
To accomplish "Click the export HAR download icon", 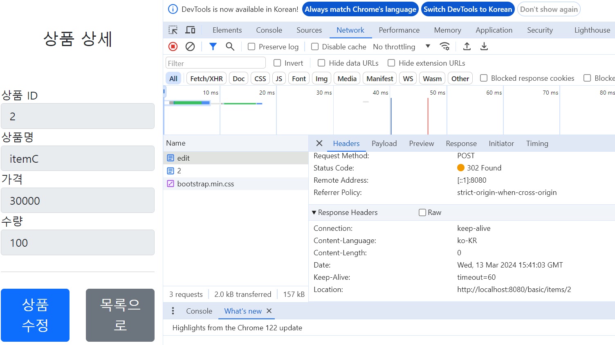I will pos(484,46).
